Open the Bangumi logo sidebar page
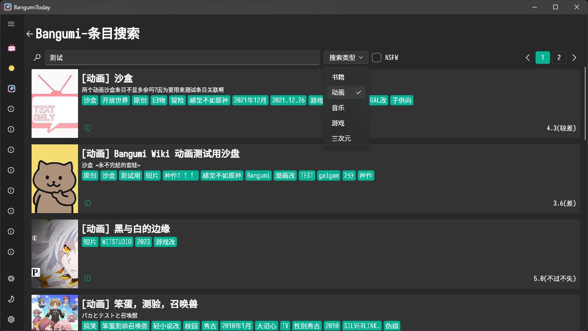 click(x=12, y=89)
